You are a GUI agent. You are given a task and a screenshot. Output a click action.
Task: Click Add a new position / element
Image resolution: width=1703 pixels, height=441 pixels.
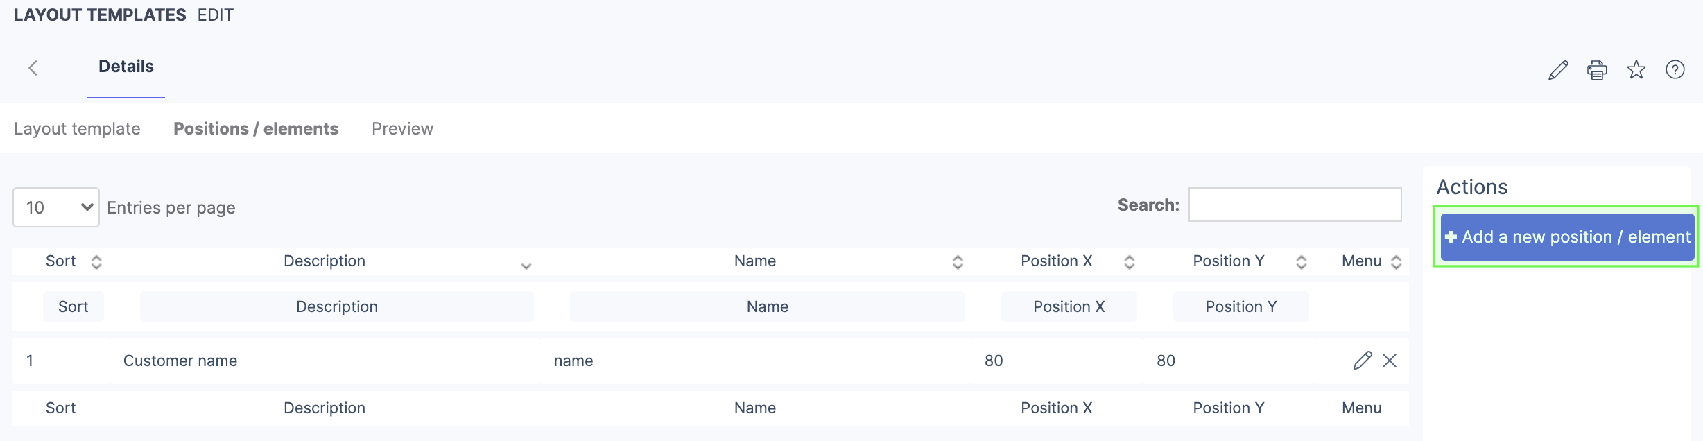click(x=1567, y=237)
